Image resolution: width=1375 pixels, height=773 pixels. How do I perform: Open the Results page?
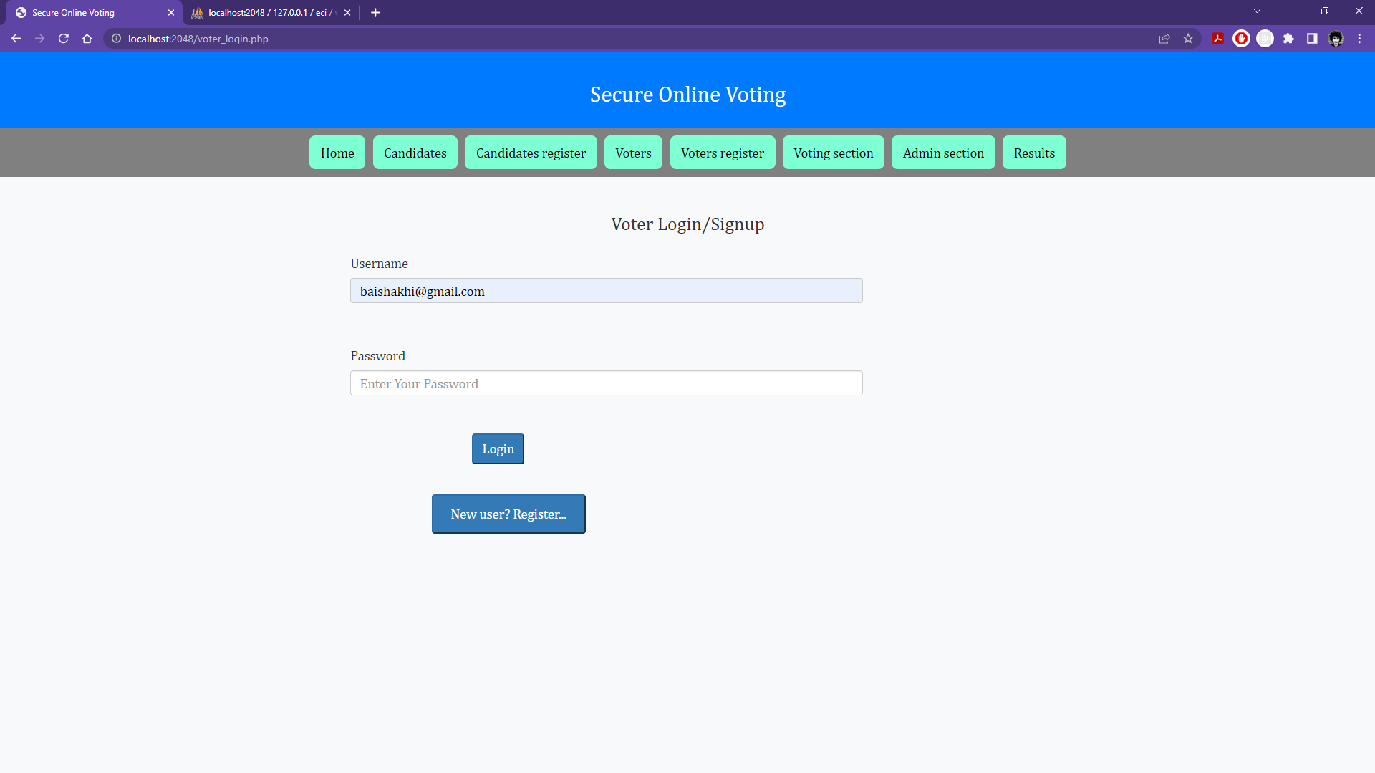[x=1034, y=153]
